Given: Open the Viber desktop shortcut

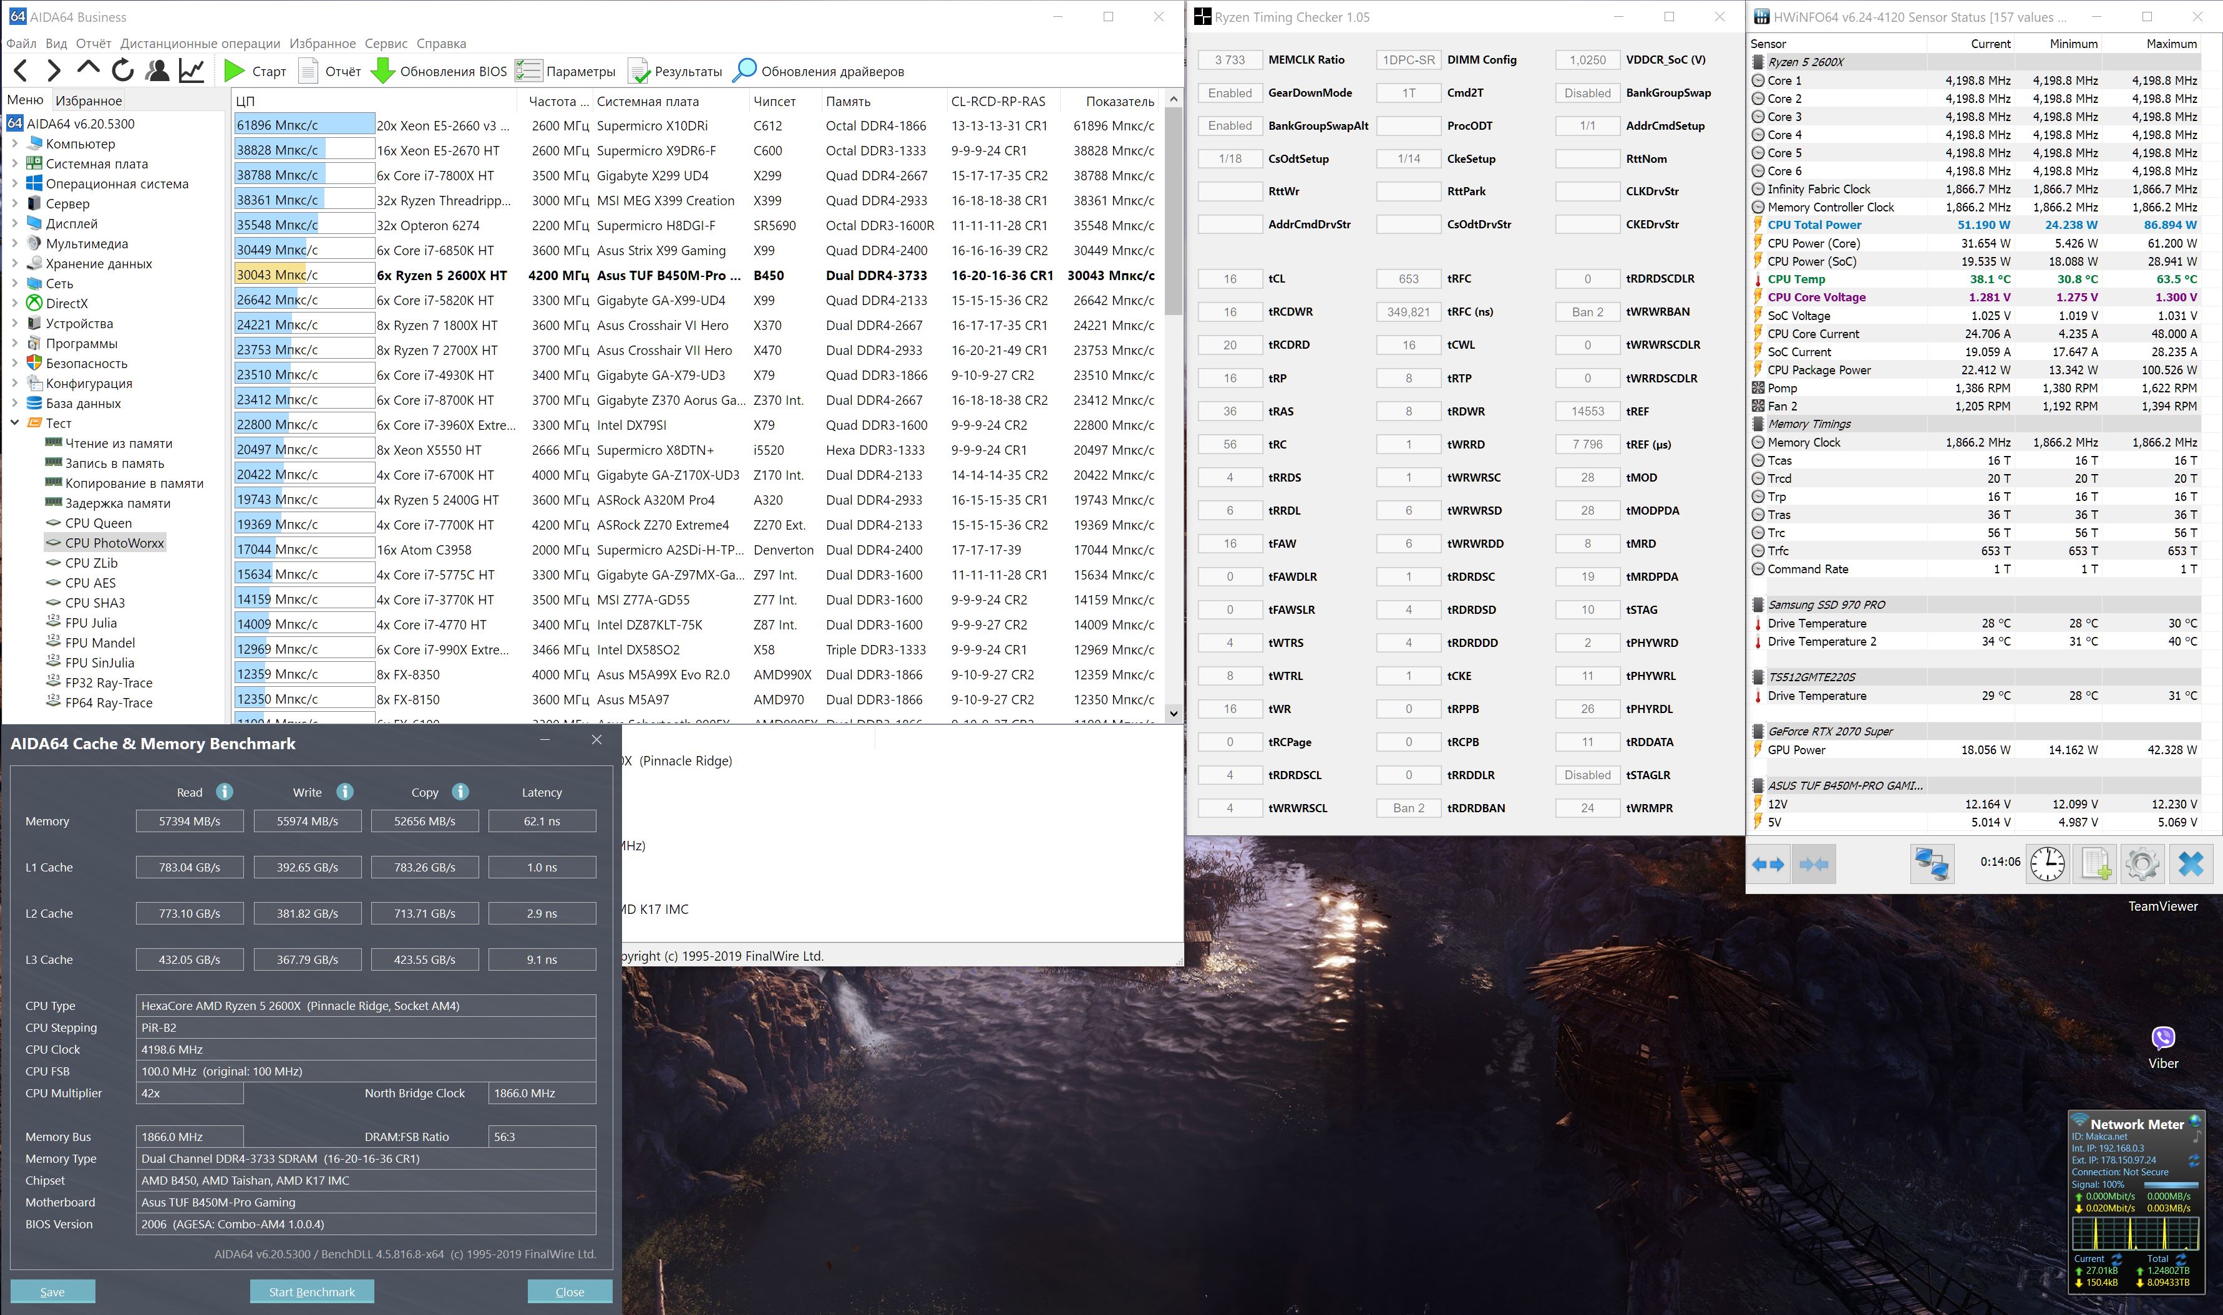Looking at the screenshot, I should (x=2162, y=1039).
